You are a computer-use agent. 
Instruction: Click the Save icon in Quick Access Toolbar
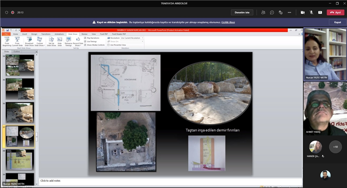(7, 30)
